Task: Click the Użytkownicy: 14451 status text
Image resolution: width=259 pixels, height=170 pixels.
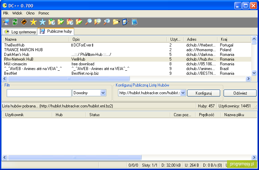Action: coord(235,106)
